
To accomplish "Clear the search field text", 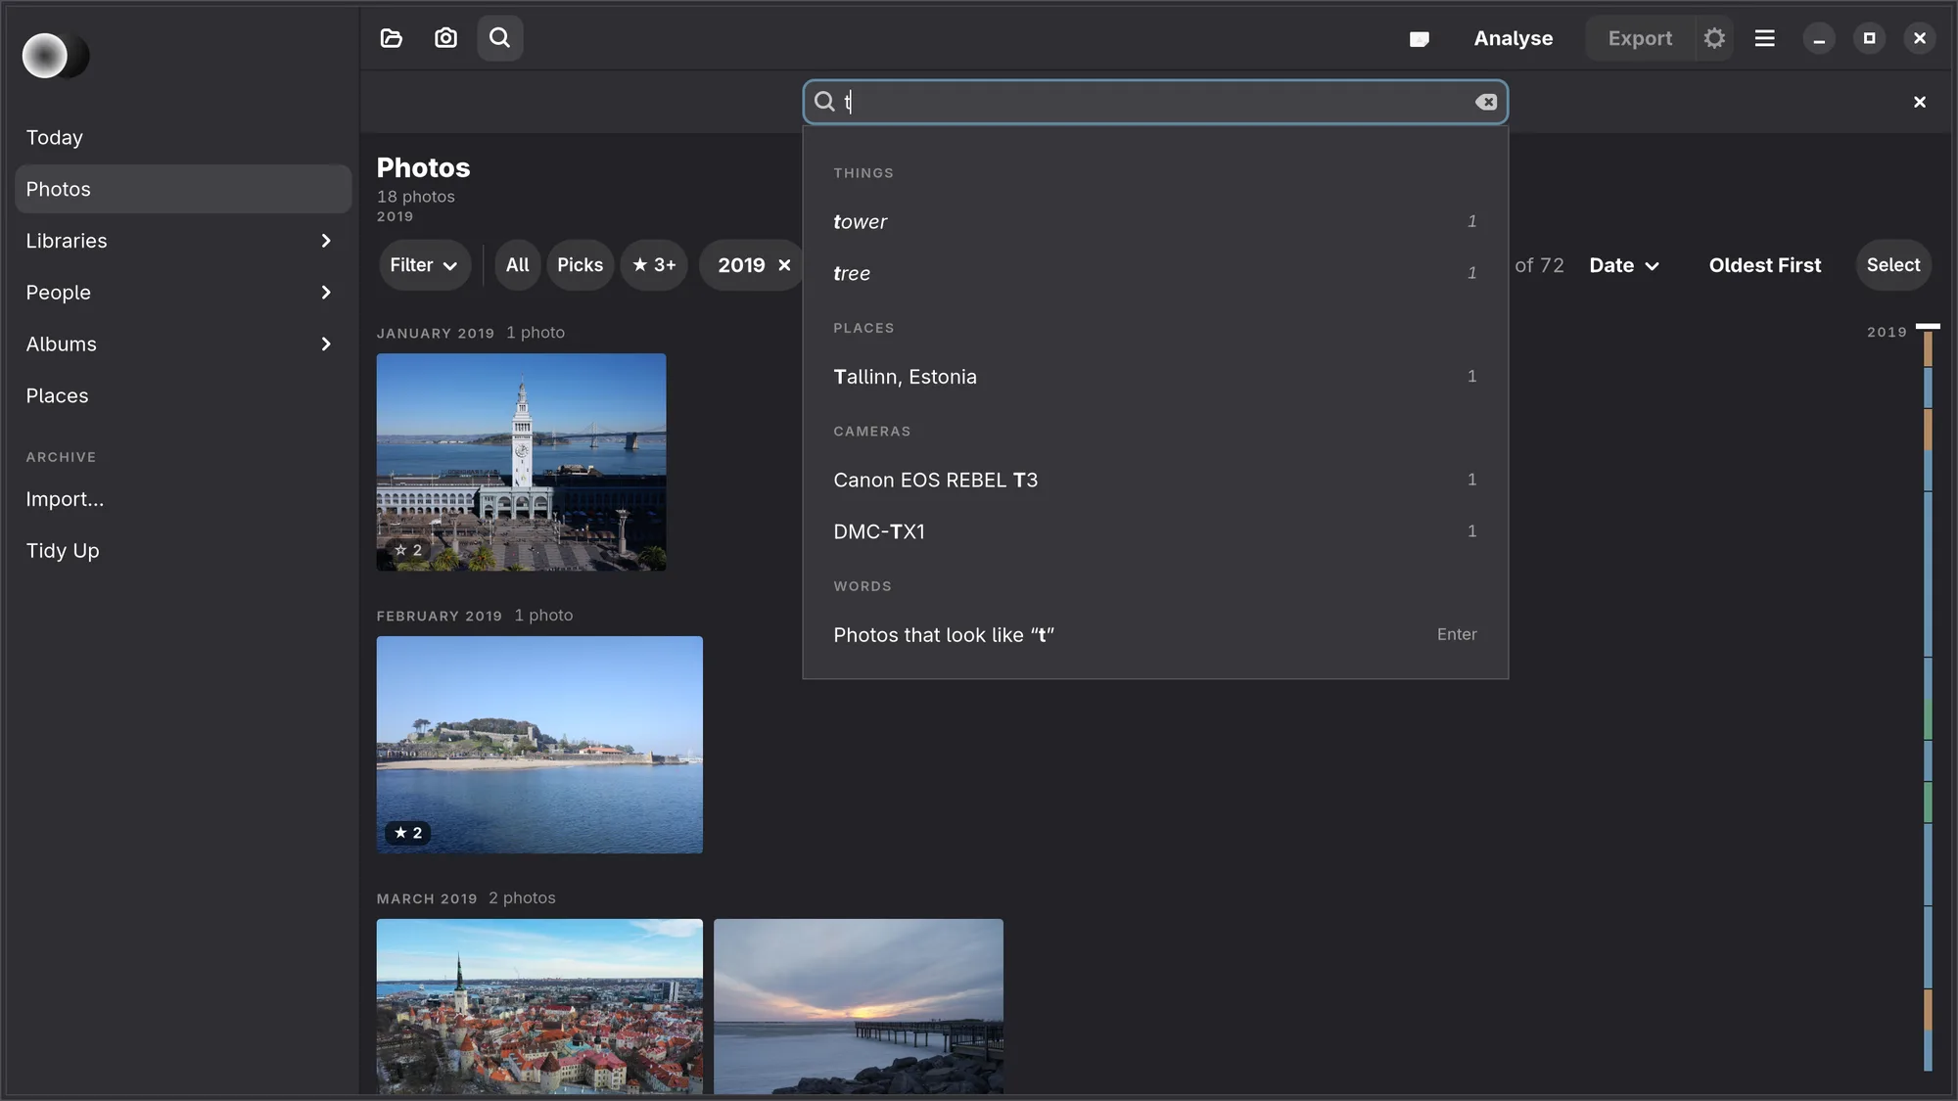I will point(1486,102).
